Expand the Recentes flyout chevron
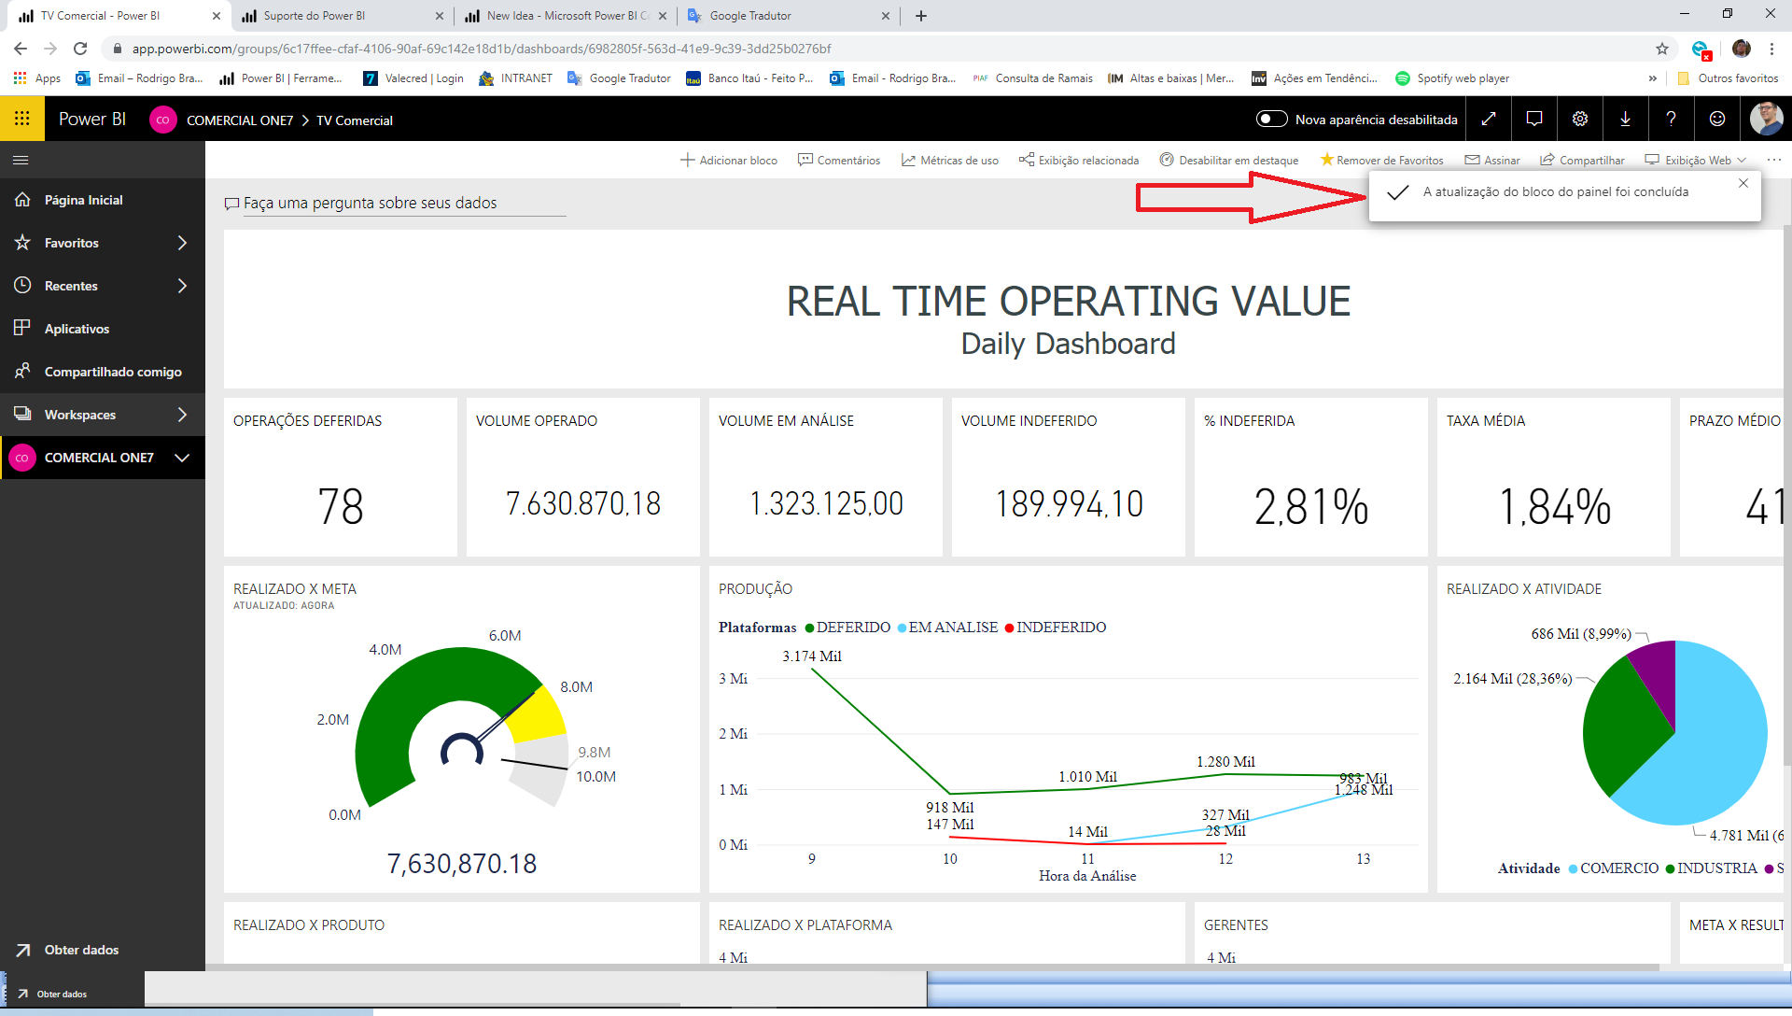The height and width of the screenshot is (1016, 1792). (182, 286)
